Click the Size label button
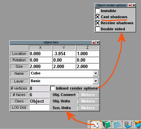The width and height of the screenshot is (141, 129). (19, 66)
